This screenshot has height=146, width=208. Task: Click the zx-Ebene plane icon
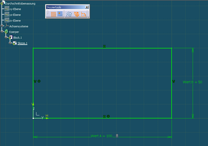[x=7, y=20]
